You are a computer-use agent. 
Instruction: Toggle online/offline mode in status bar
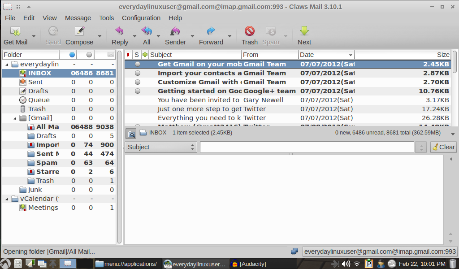coord(294,252)
